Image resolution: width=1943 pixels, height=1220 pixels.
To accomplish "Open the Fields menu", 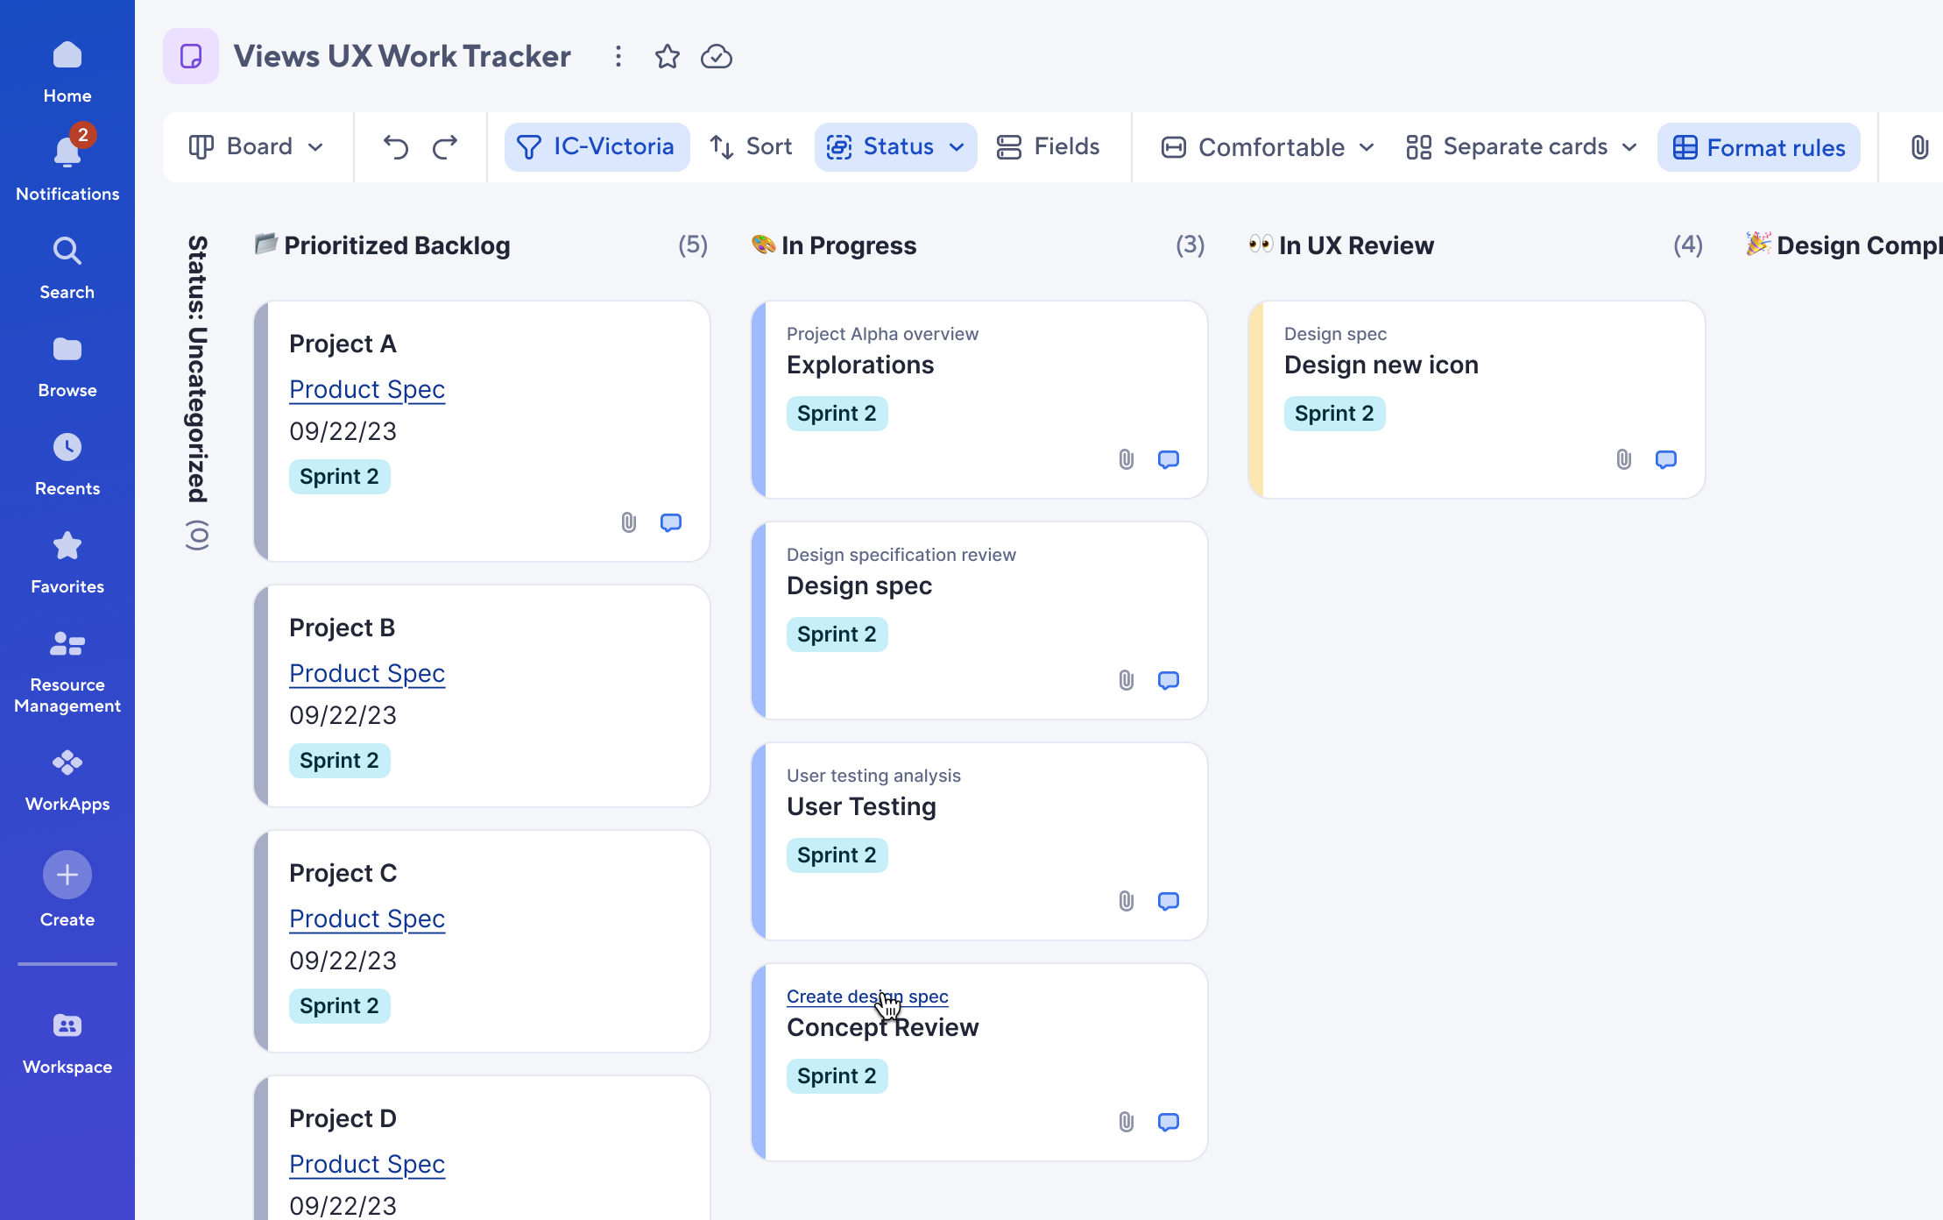I will (x=1049, y=146).
